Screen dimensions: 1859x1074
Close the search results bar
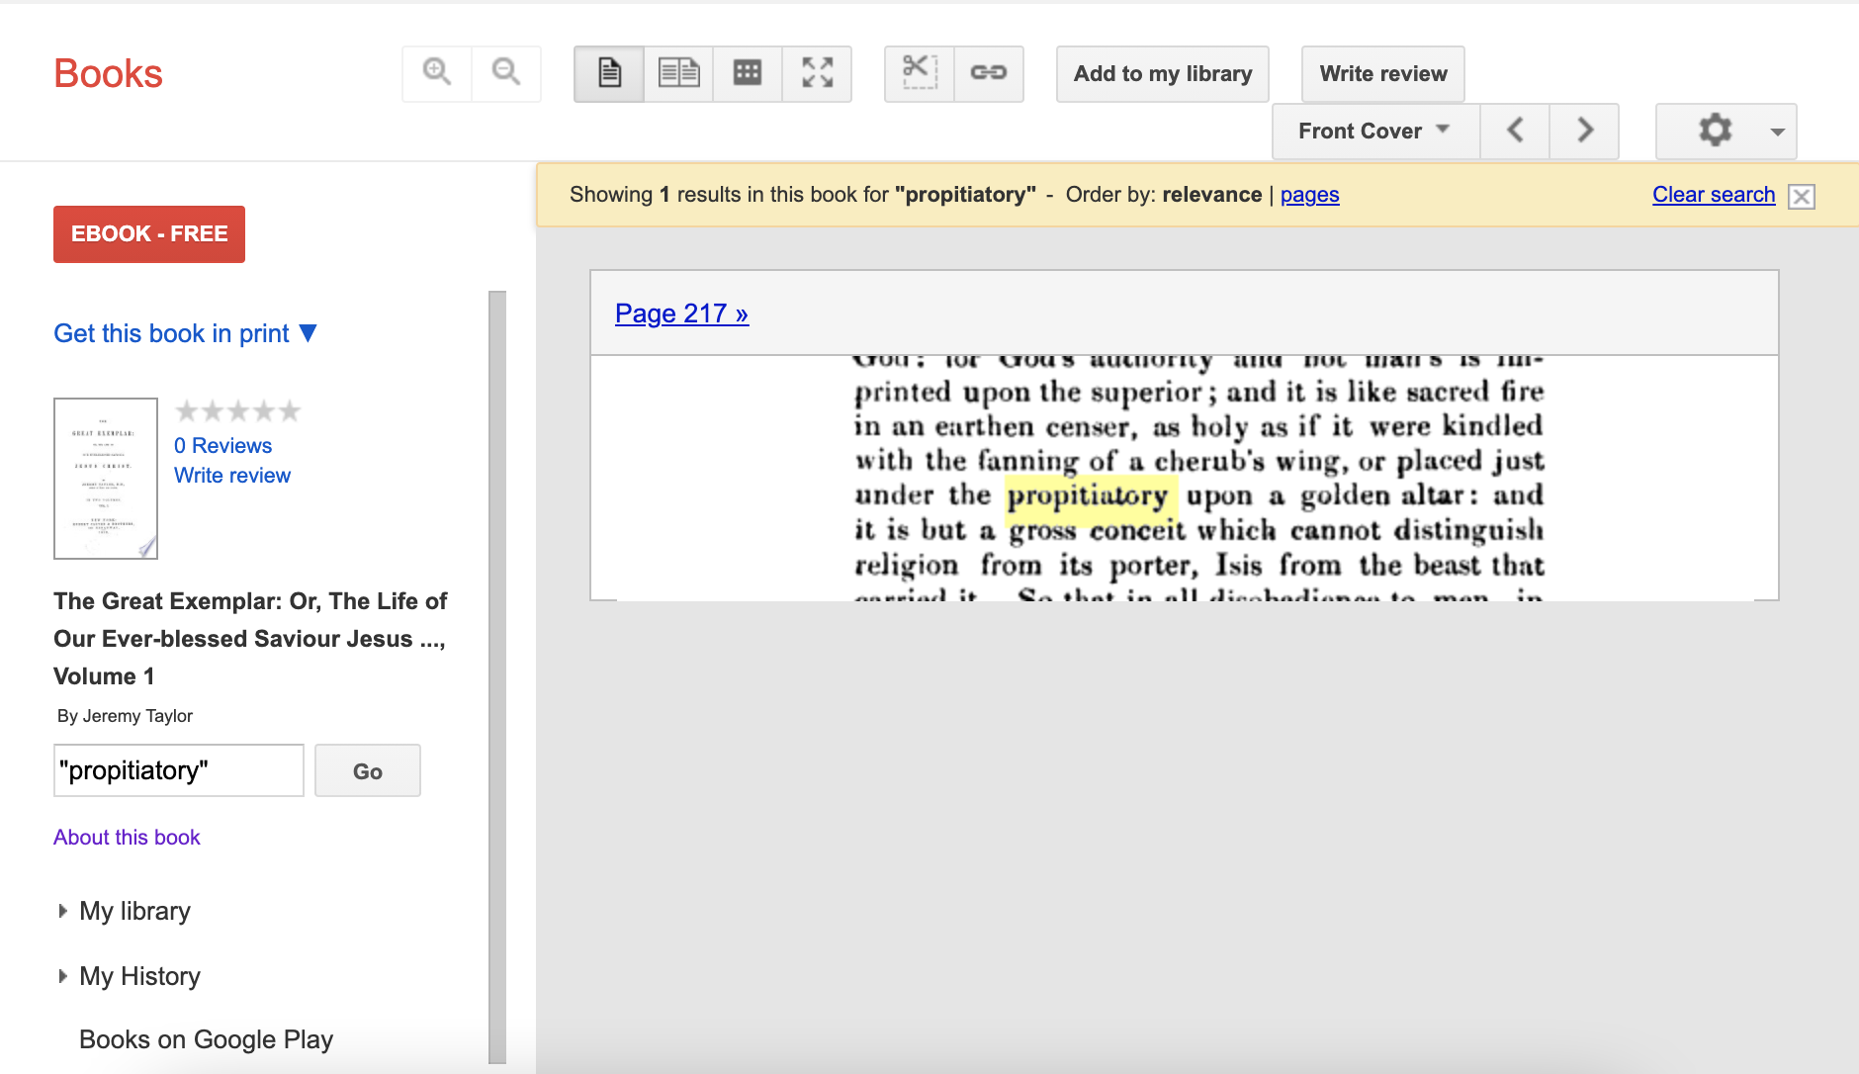(1802, 196)
